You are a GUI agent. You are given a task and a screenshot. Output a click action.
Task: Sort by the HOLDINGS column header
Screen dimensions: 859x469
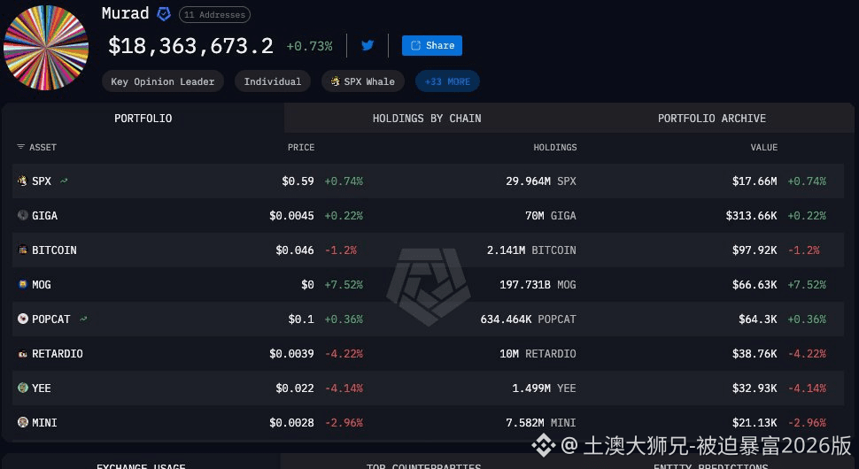pos(555,147)
